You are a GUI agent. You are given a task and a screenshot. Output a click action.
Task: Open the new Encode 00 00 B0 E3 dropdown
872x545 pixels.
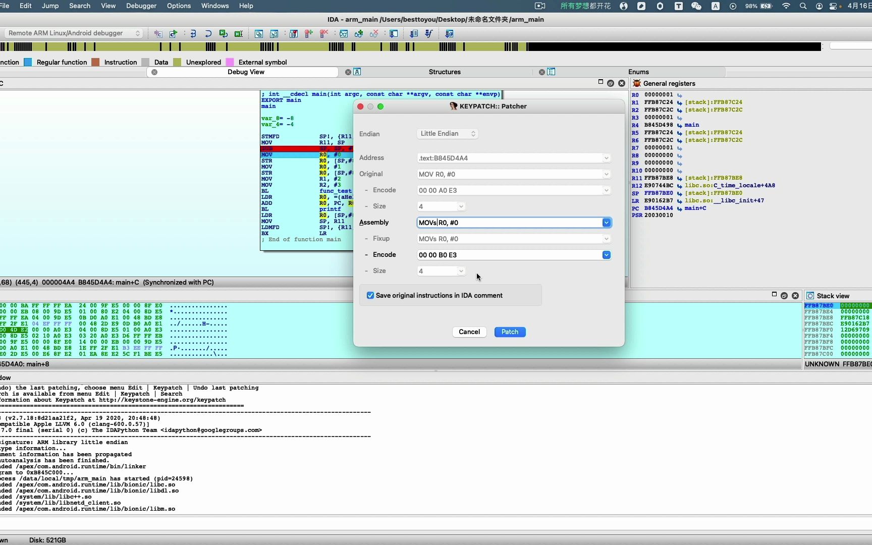pos(606,255)
